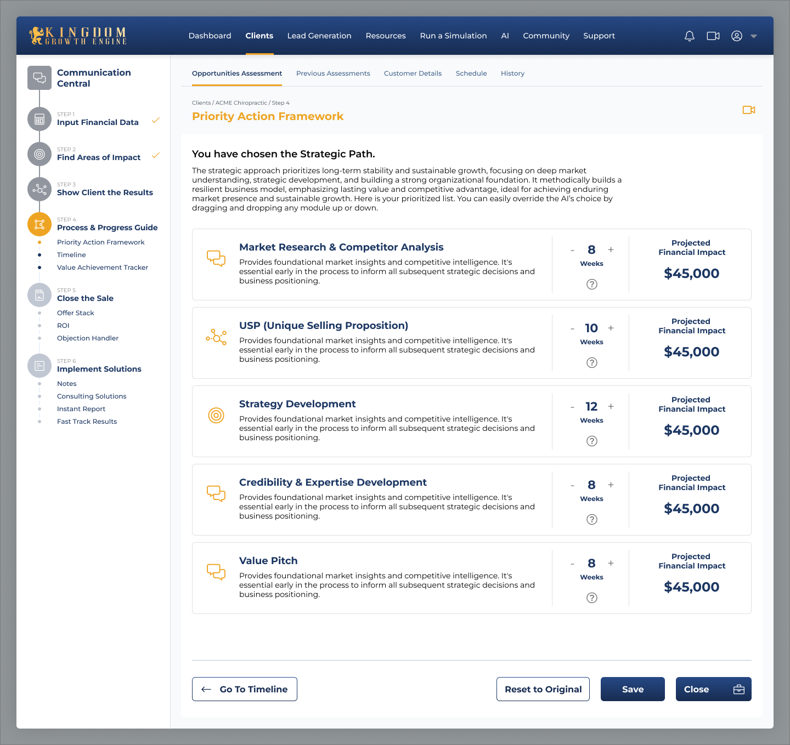Save the priority action framework
Image resolution: width=790 pixels, height=745 pixels.
click(x=633, y=689)
